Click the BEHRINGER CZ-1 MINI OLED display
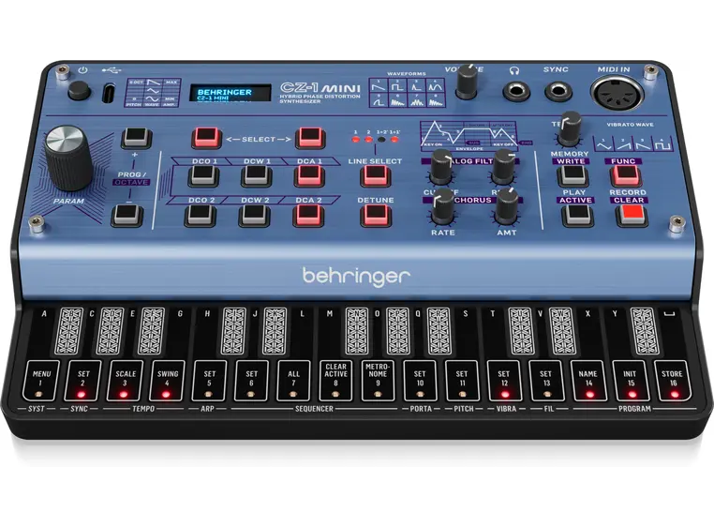Image resolution: width=714 pixels, height=527 pixels. coord(230,93)
